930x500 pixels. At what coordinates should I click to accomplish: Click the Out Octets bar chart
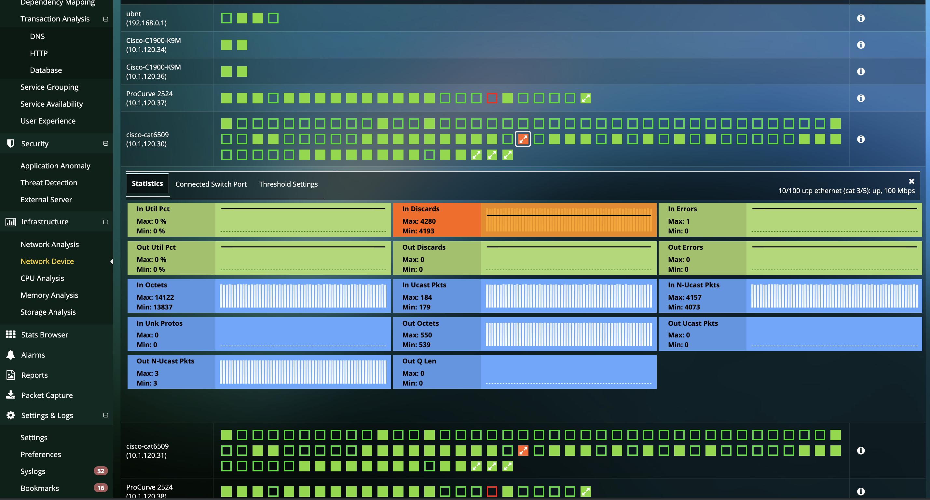pos(568,334)
